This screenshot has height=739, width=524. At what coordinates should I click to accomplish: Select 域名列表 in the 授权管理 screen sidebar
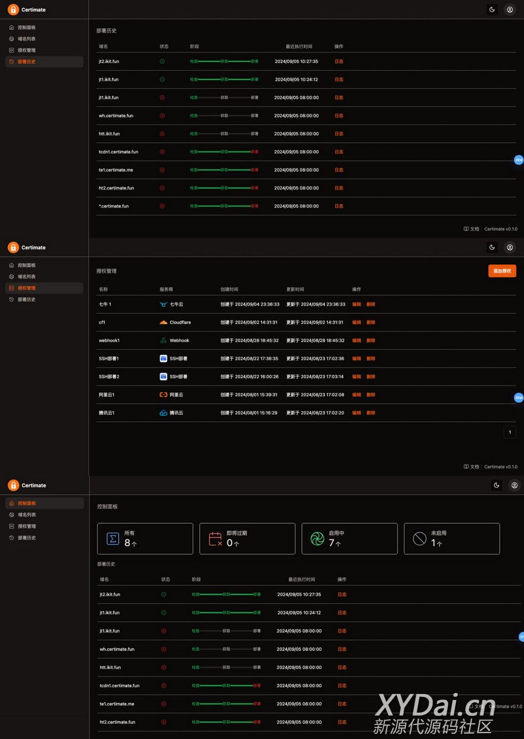(26, 277)
